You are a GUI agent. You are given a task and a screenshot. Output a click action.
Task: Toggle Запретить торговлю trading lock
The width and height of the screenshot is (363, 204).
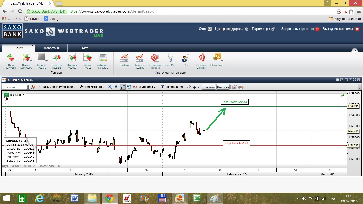tap(300, 29)
